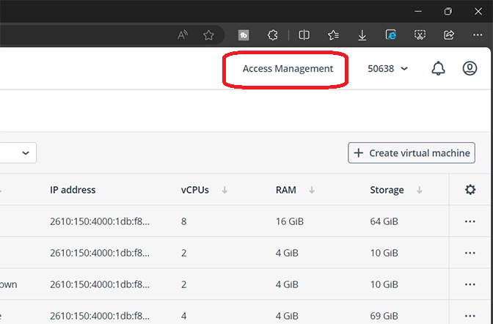Restore down the browser window
This screenshot has width=493, height=324.
click(x=448, y=11)
